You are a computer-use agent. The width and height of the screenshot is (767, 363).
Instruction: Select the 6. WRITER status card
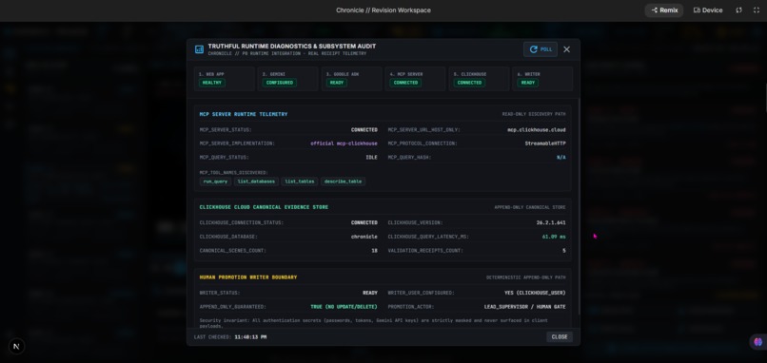[x=542, y=79]
